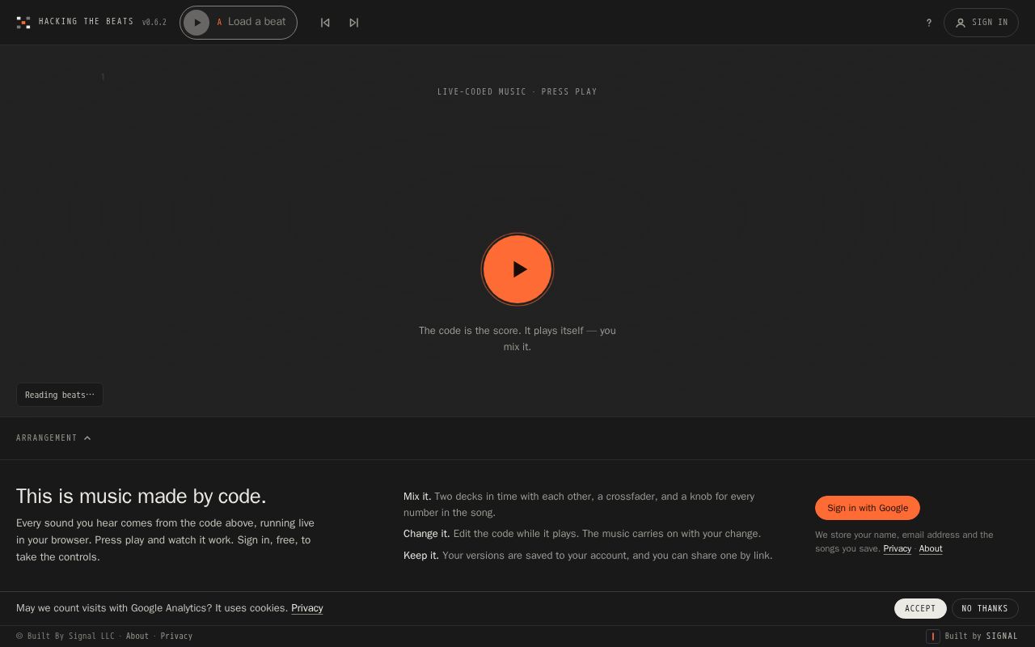The width and height of the screenshot is (1035, 647).
Task: Click the v0.6.2 version label
Action: pos(154,22)
